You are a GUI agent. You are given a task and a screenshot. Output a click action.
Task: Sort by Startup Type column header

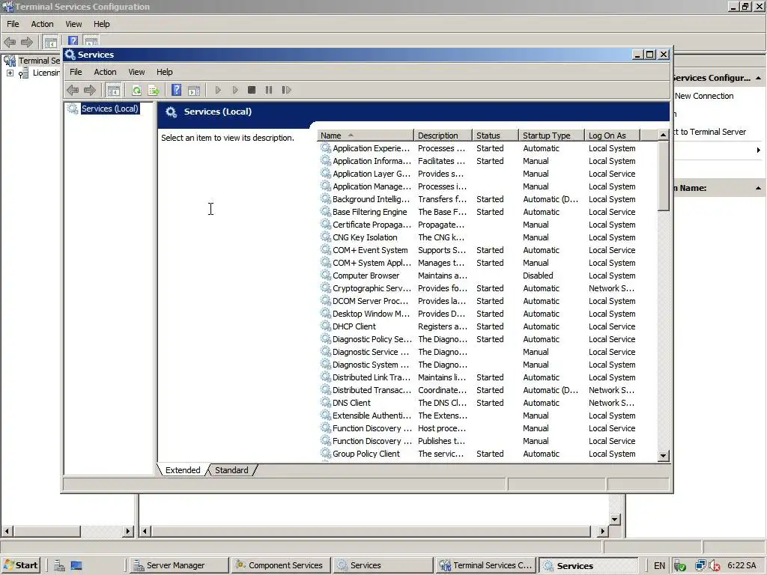pos(552,136)
